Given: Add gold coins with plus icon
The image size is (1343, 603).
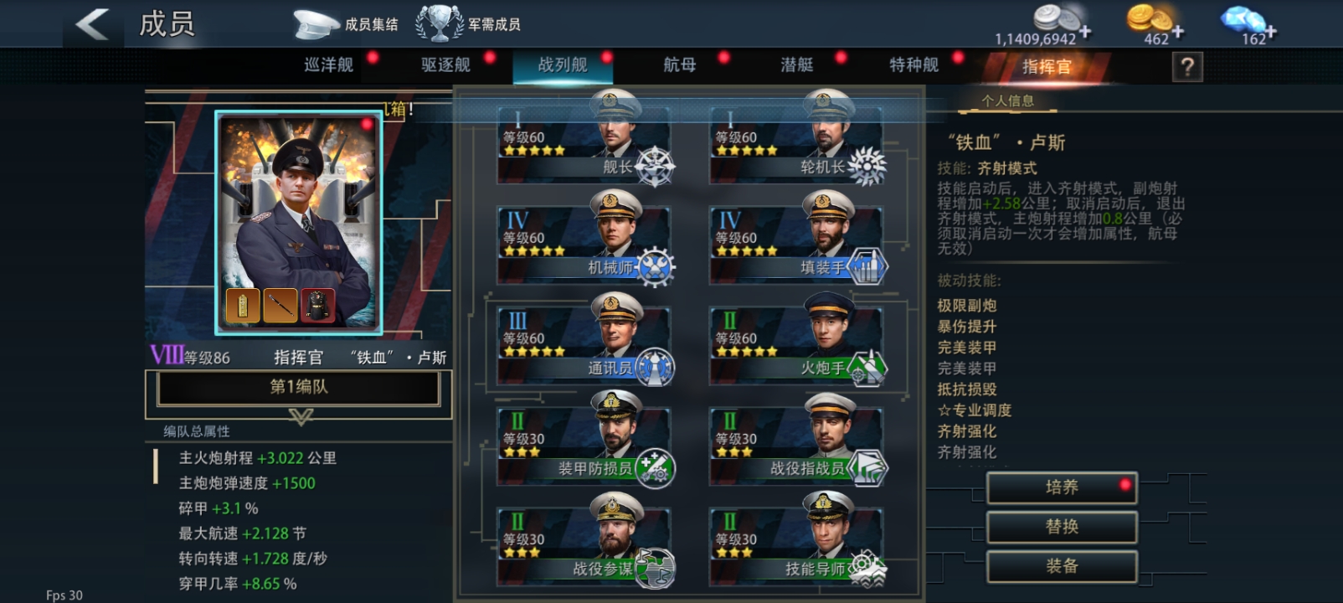Looking at the screenshot, I should coord(1177,32).
